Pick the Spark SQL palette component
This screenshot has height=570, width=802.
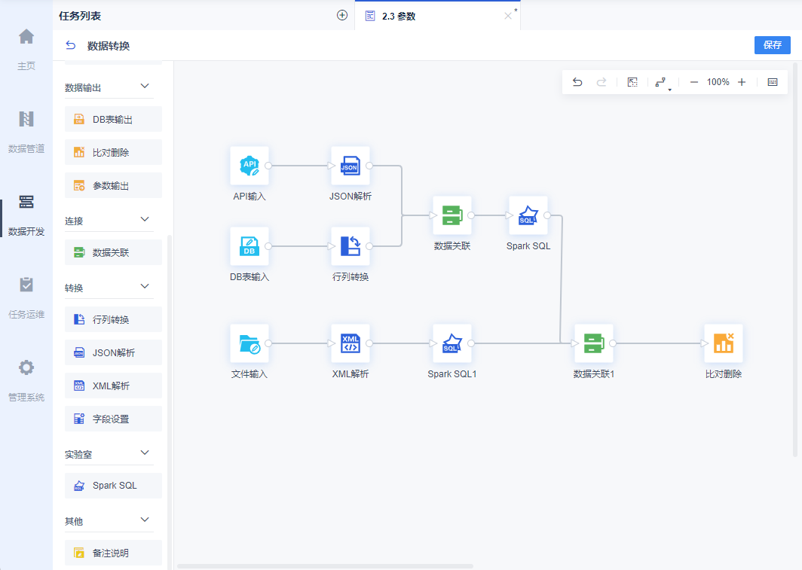coord(113,486)
